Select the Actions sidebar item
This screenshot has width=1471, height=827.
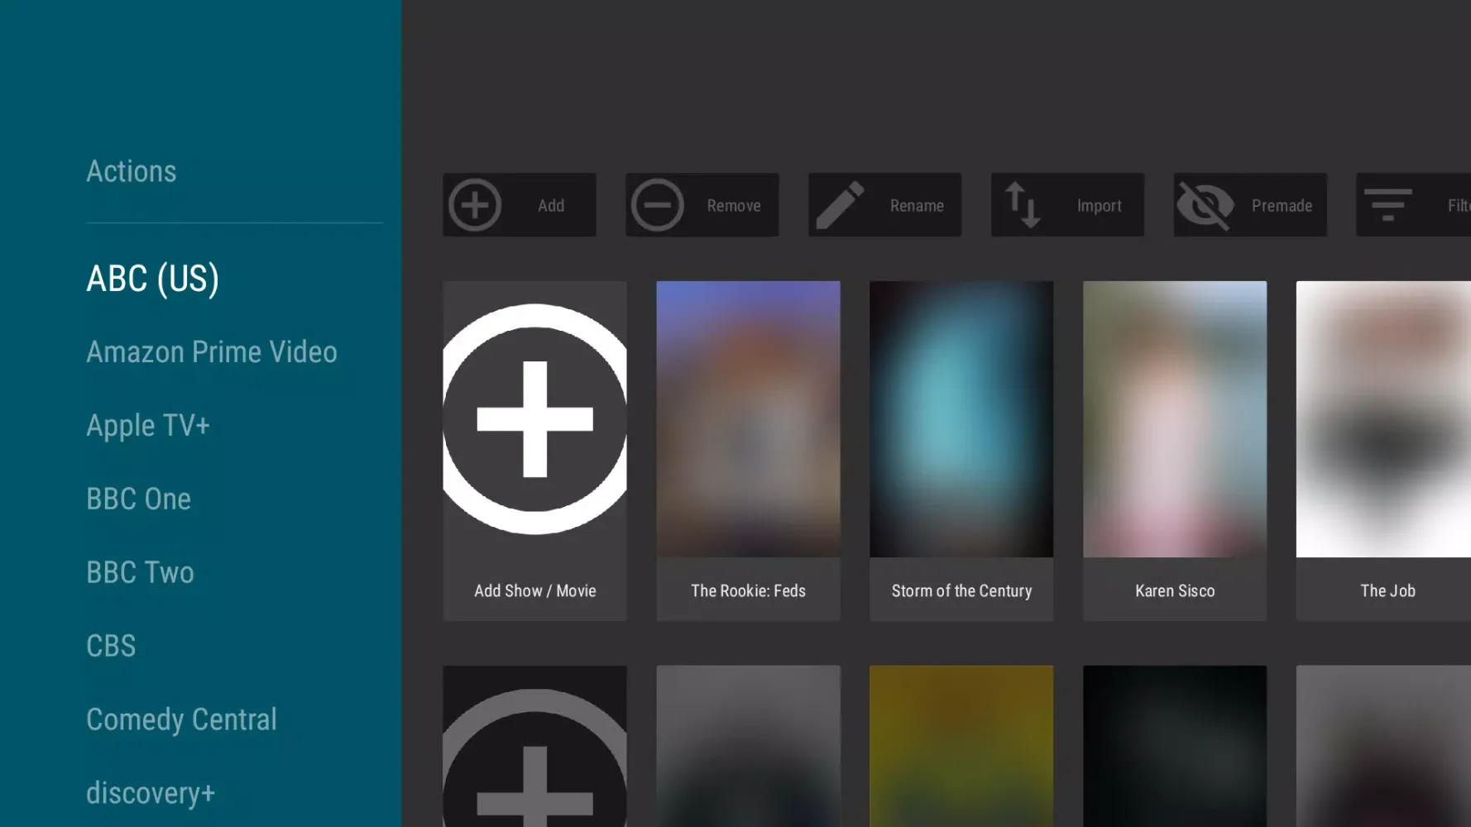coord(132,171)
